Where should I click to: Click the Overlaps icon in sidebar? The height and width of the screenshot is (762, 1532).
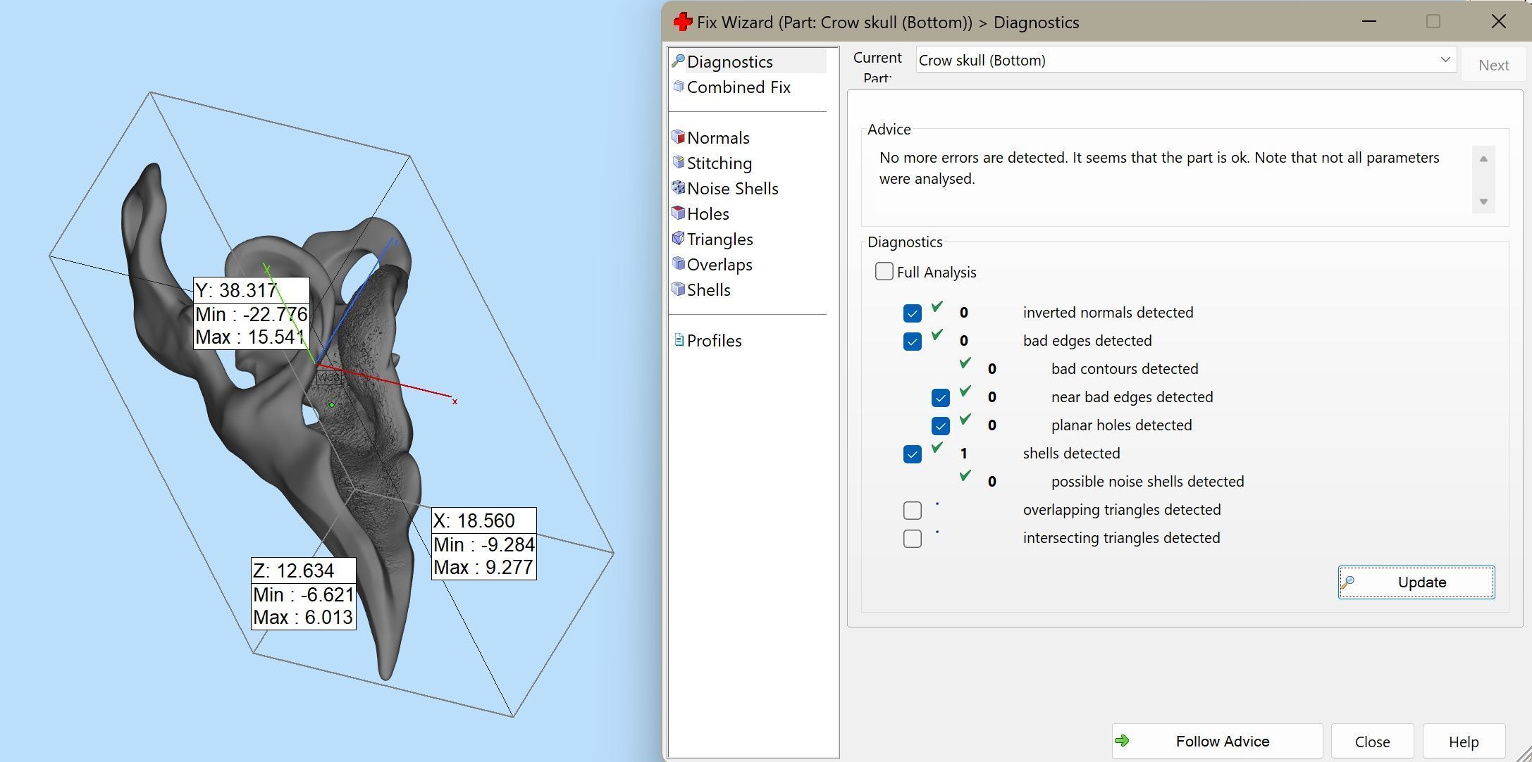(679, 263)
